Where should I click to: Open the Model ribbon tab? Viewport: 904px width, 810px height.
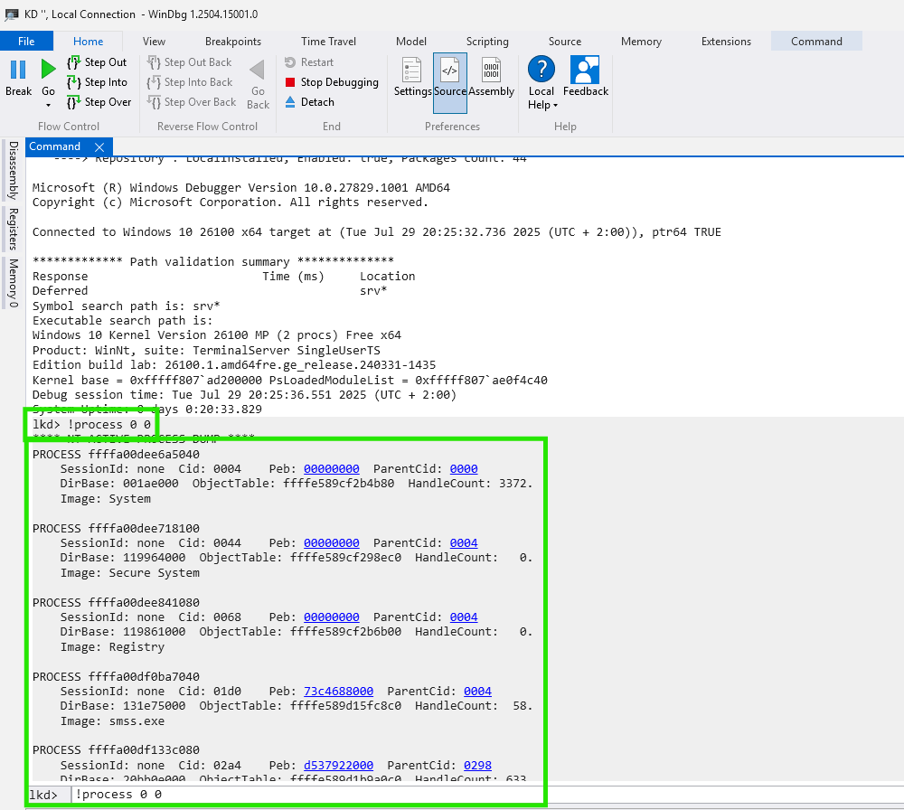click(411, 41)
